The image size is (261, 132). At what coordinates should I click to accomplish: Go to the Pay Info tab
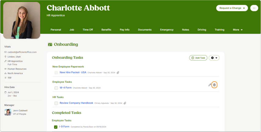point(125,30)
